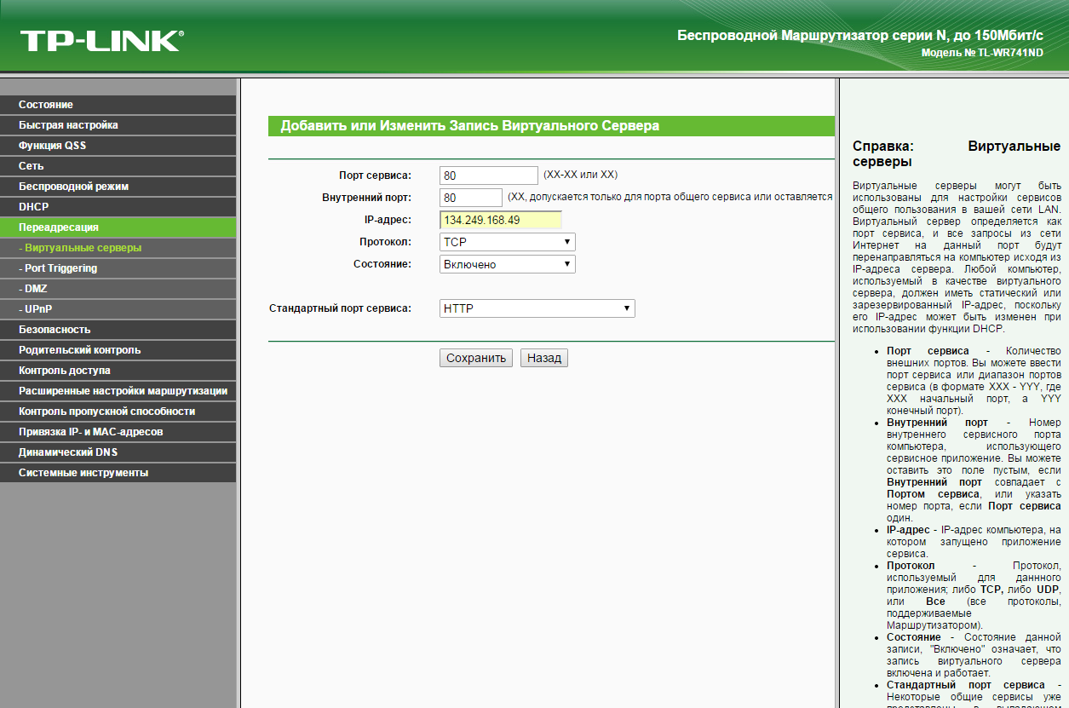Open Родительский контроль settings
The image size is (1069, 708).
[x=118, y=350]
